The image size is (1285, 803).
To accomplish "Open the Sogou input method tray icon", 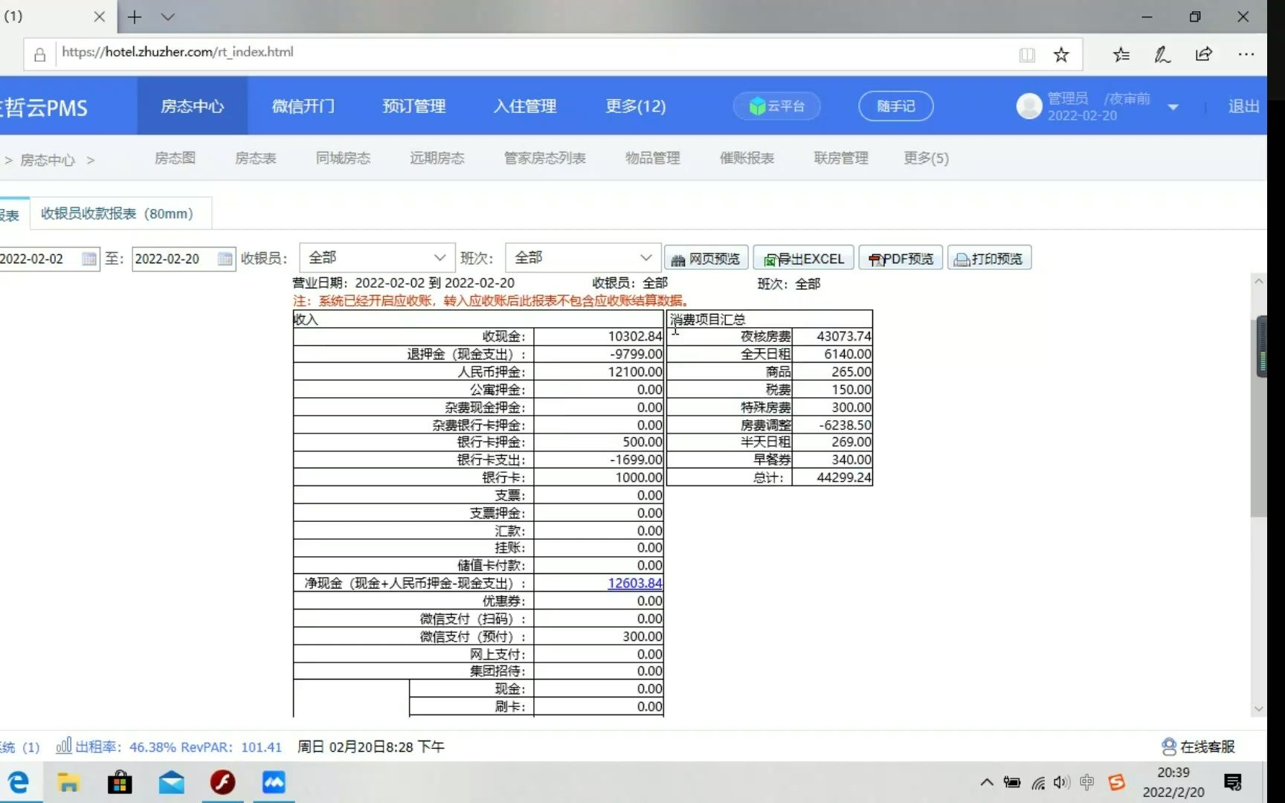I will (1116, 782).
